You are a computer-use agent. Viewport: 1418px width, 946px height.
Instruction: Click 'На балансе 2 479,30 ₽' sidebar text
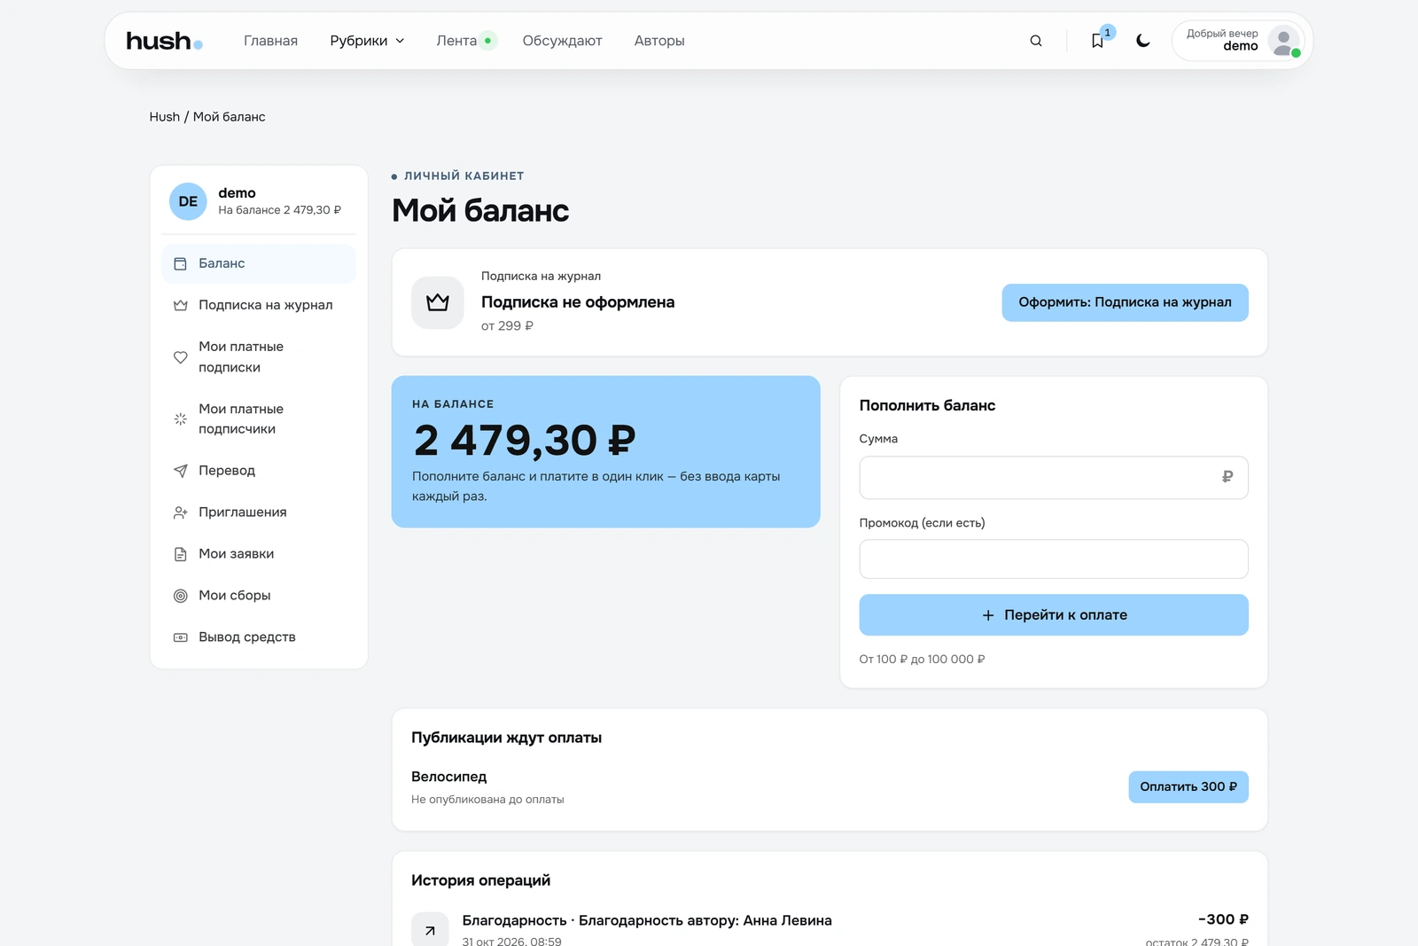(x=279, y=210)
